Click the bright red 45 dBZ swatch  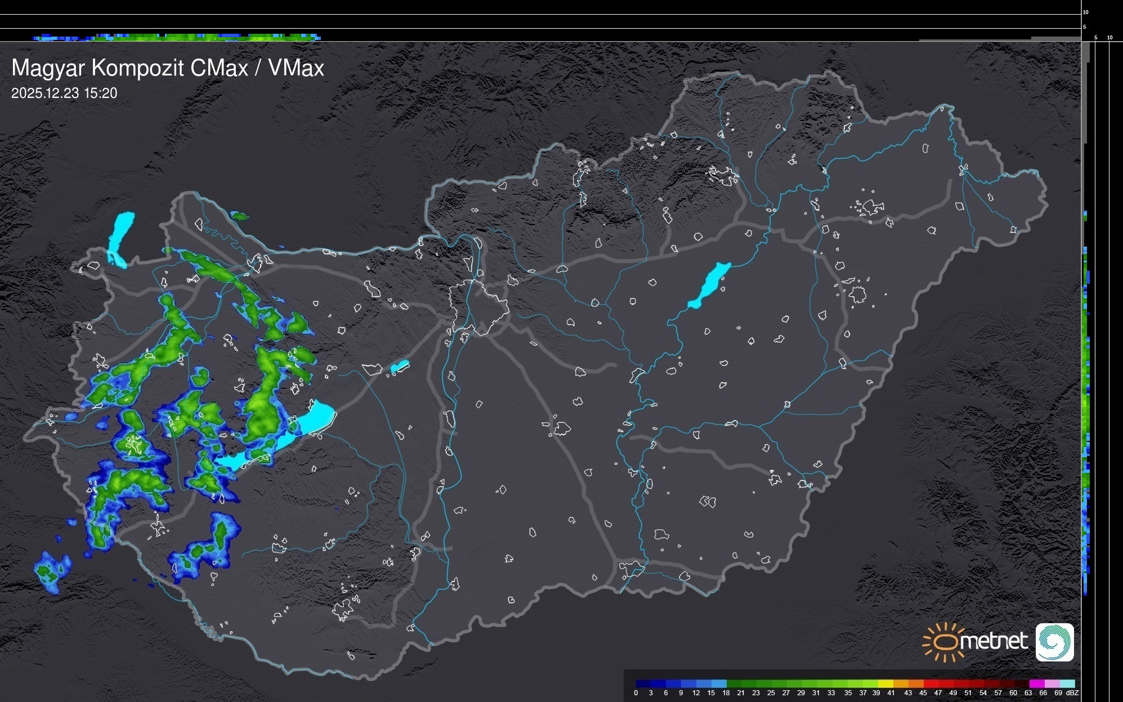(x=930, y=683)
